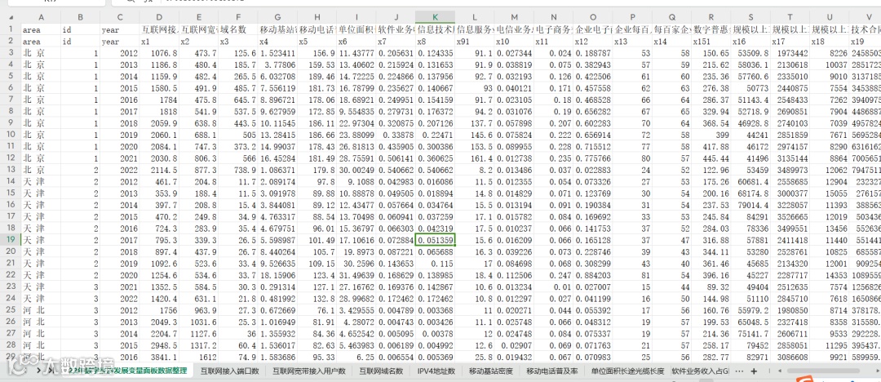
Task: Select column C header
Action: [x=120, y=17]
